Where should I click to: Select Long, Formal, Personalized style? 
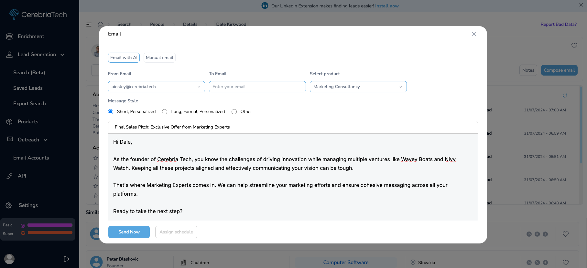pyautogui.click(x=165, y=112)
